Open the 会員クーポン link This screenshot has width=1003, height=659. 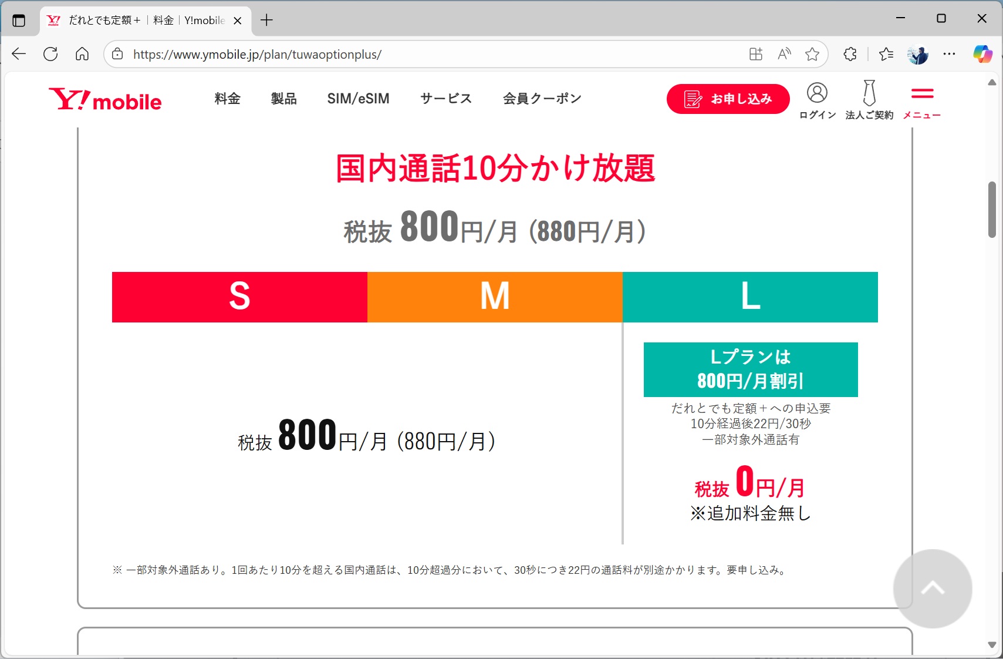coord(541,98)
